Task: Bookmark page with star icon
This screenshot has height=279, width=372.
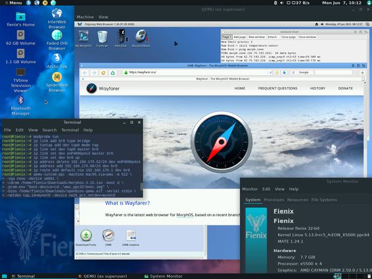Action: [277, 73]
